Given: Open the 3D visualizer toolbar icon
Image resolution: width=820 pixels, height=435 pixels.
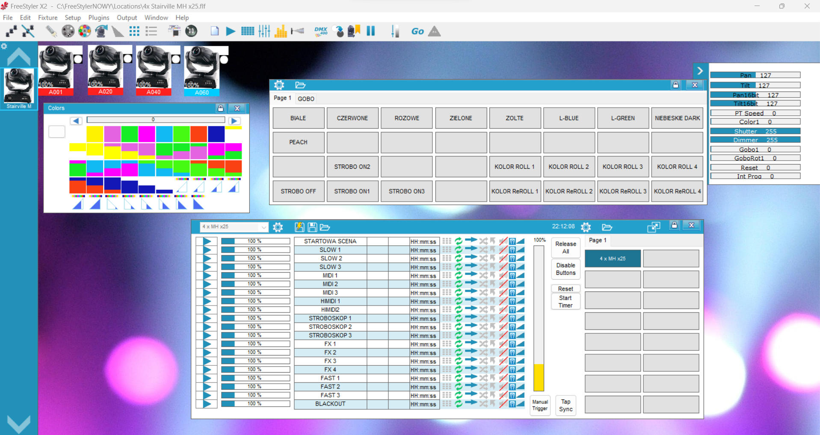Looking at the screenshot, I should [x=191, y=31].
